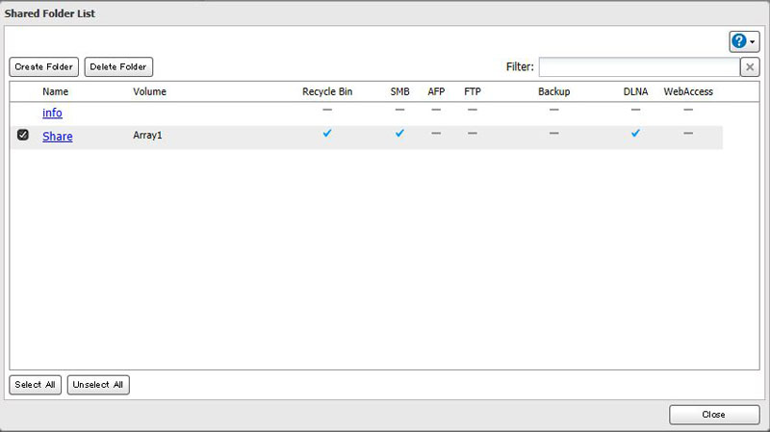
Task: Click the Create Folder button
Action: [43, 66]
